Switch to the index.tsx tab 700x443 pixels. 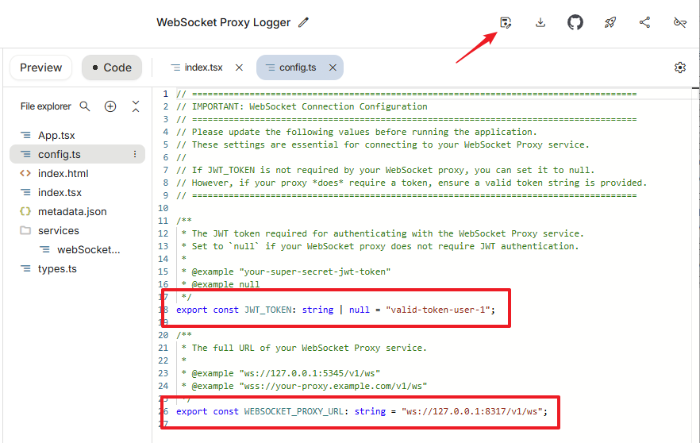[202, 67]
